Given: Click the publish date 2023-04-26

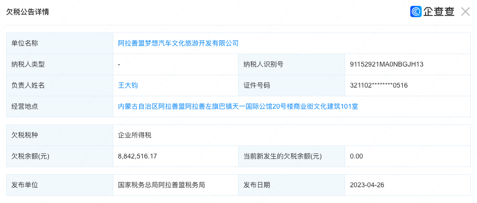Looking at the screenshot, I should [x=368, y=185].
